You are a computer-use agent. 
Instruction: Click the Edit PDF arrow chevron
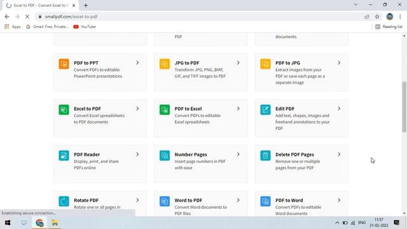[x=339, y=109]
